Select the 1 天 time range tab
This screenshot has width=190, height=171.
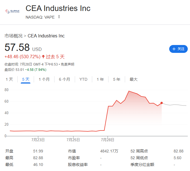pos(9,79)
